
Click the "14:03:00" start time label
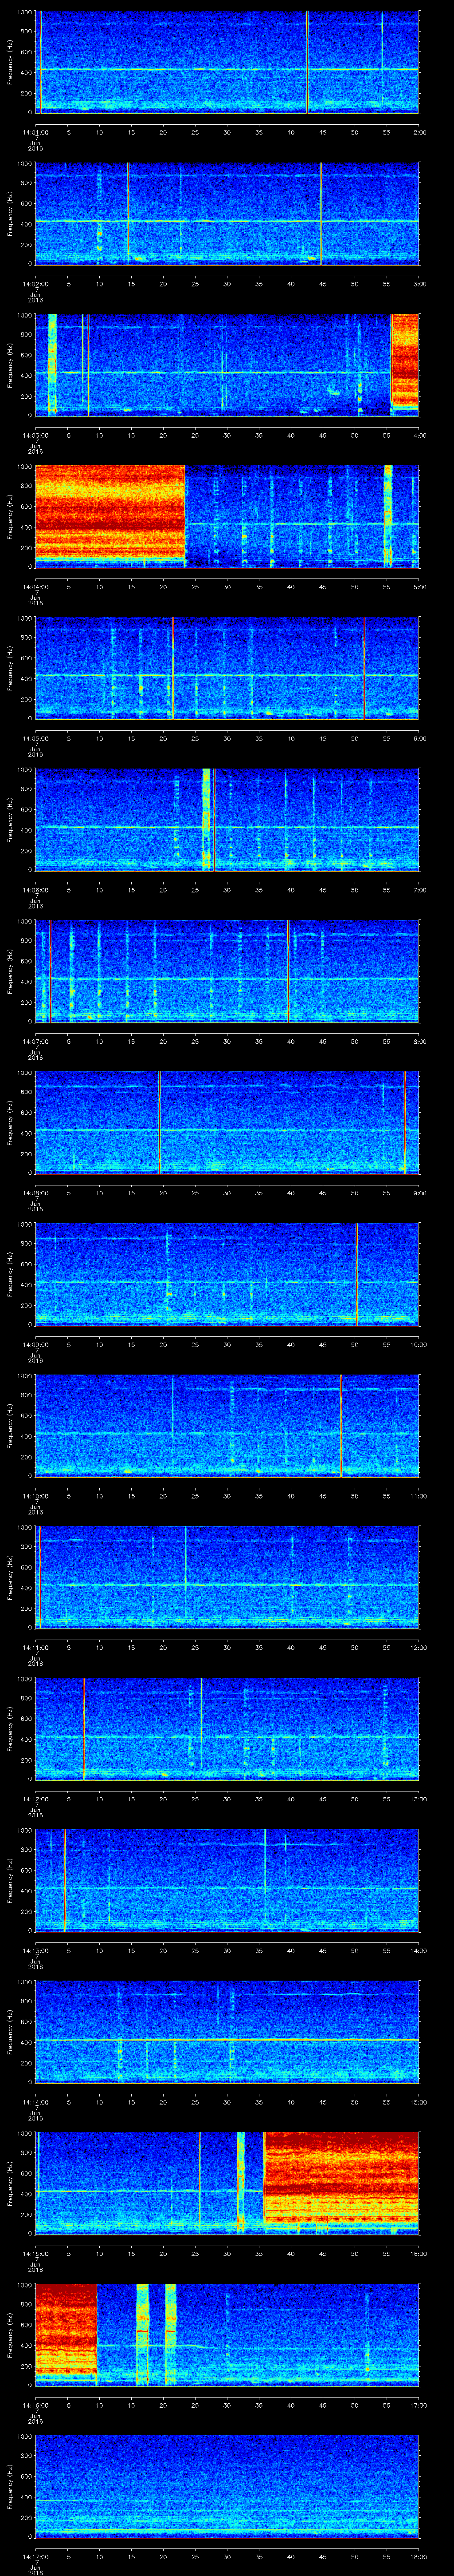coord(36,435)
